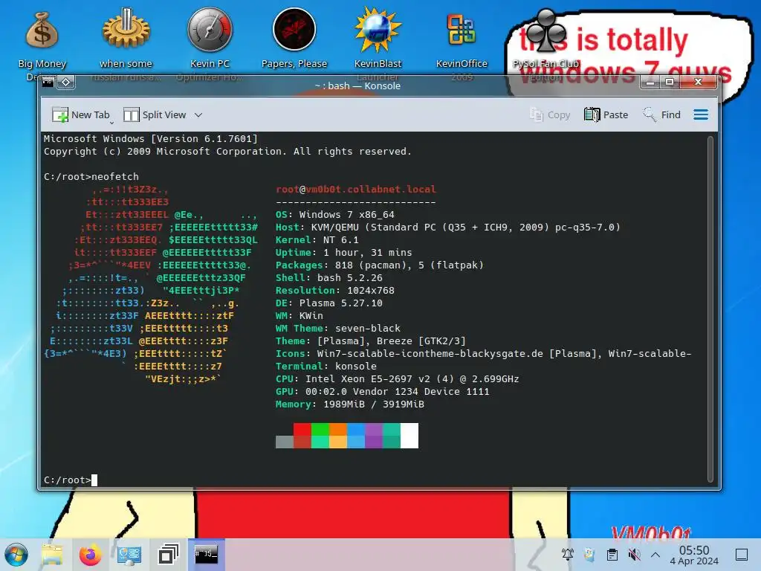Click the 'DE: Plasma 5.27.10' line
The width and height of the screenshot is (761, 571).
pyautogui.click(x=328, y=303)
